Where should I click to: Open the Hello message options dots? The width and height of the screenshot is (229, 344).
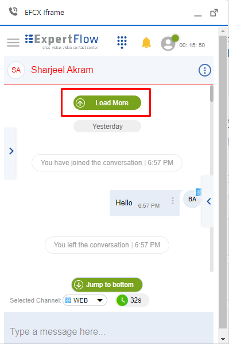[x=173, y=201]
